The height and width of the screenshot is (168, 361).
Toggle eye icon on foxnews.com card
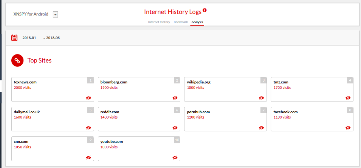click(x=88, y=98)
